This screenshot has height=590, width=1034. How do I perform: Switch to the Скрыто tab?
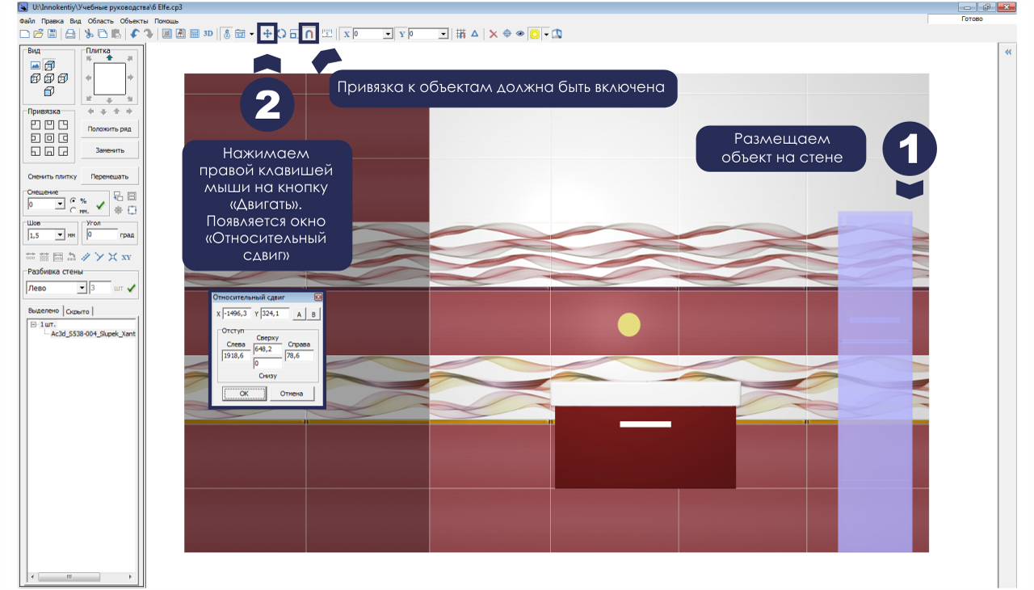coord(78,311)
